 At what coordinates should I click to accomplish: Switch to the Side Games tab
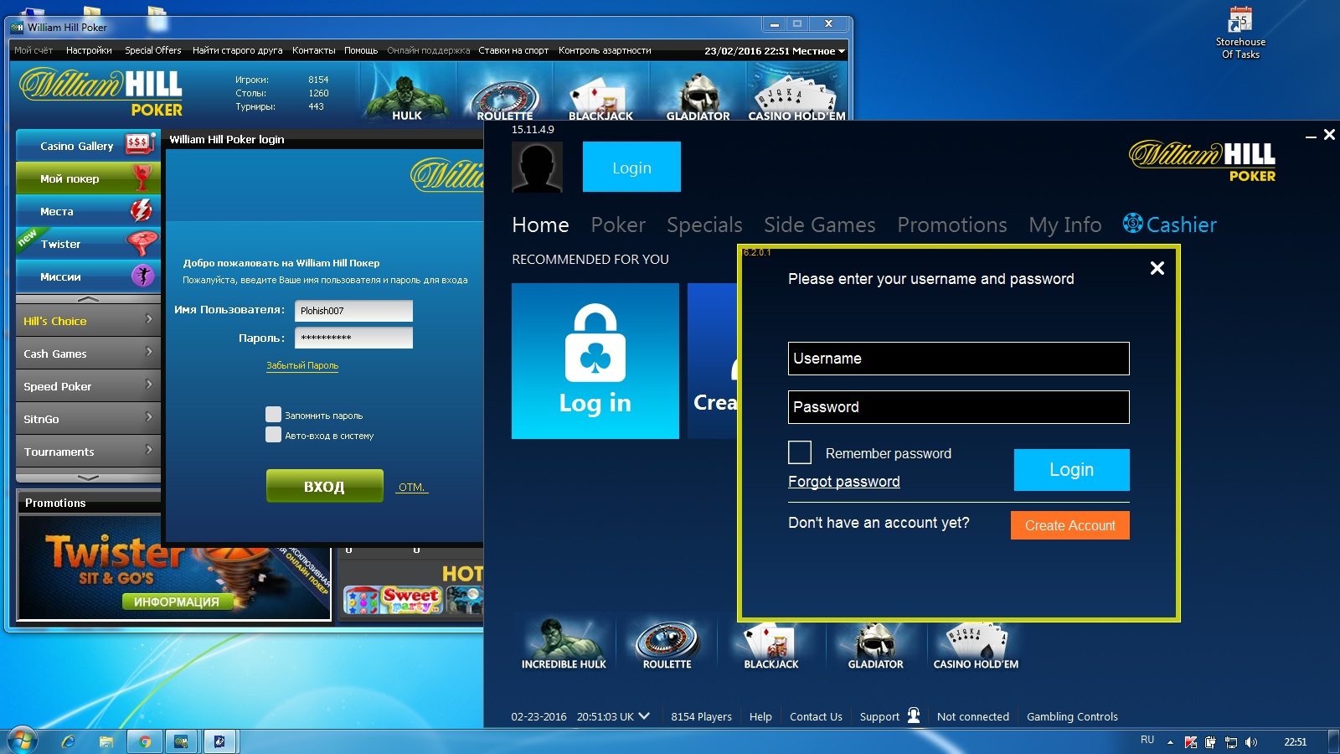(x=819, y=225)
